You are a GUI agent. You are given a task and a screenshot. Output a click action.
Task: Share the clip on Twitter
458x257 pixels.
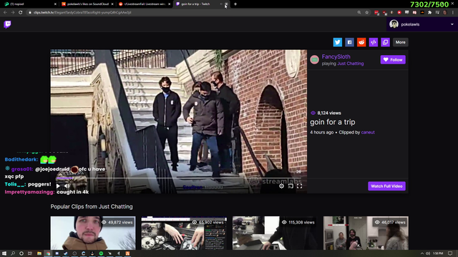point(337,42)
